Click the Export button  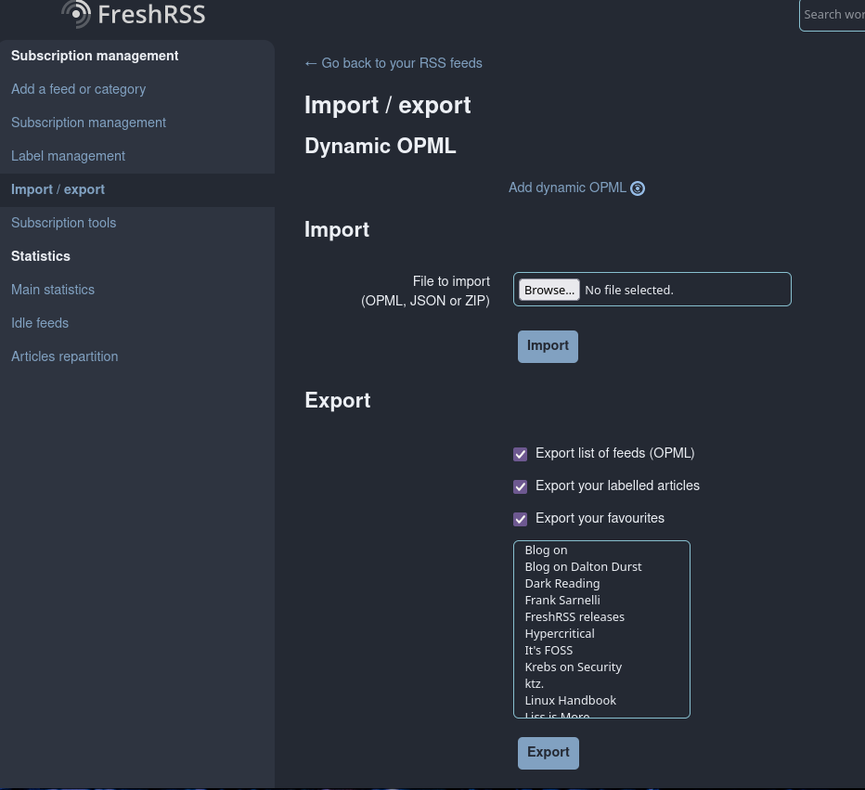point(549,753)
